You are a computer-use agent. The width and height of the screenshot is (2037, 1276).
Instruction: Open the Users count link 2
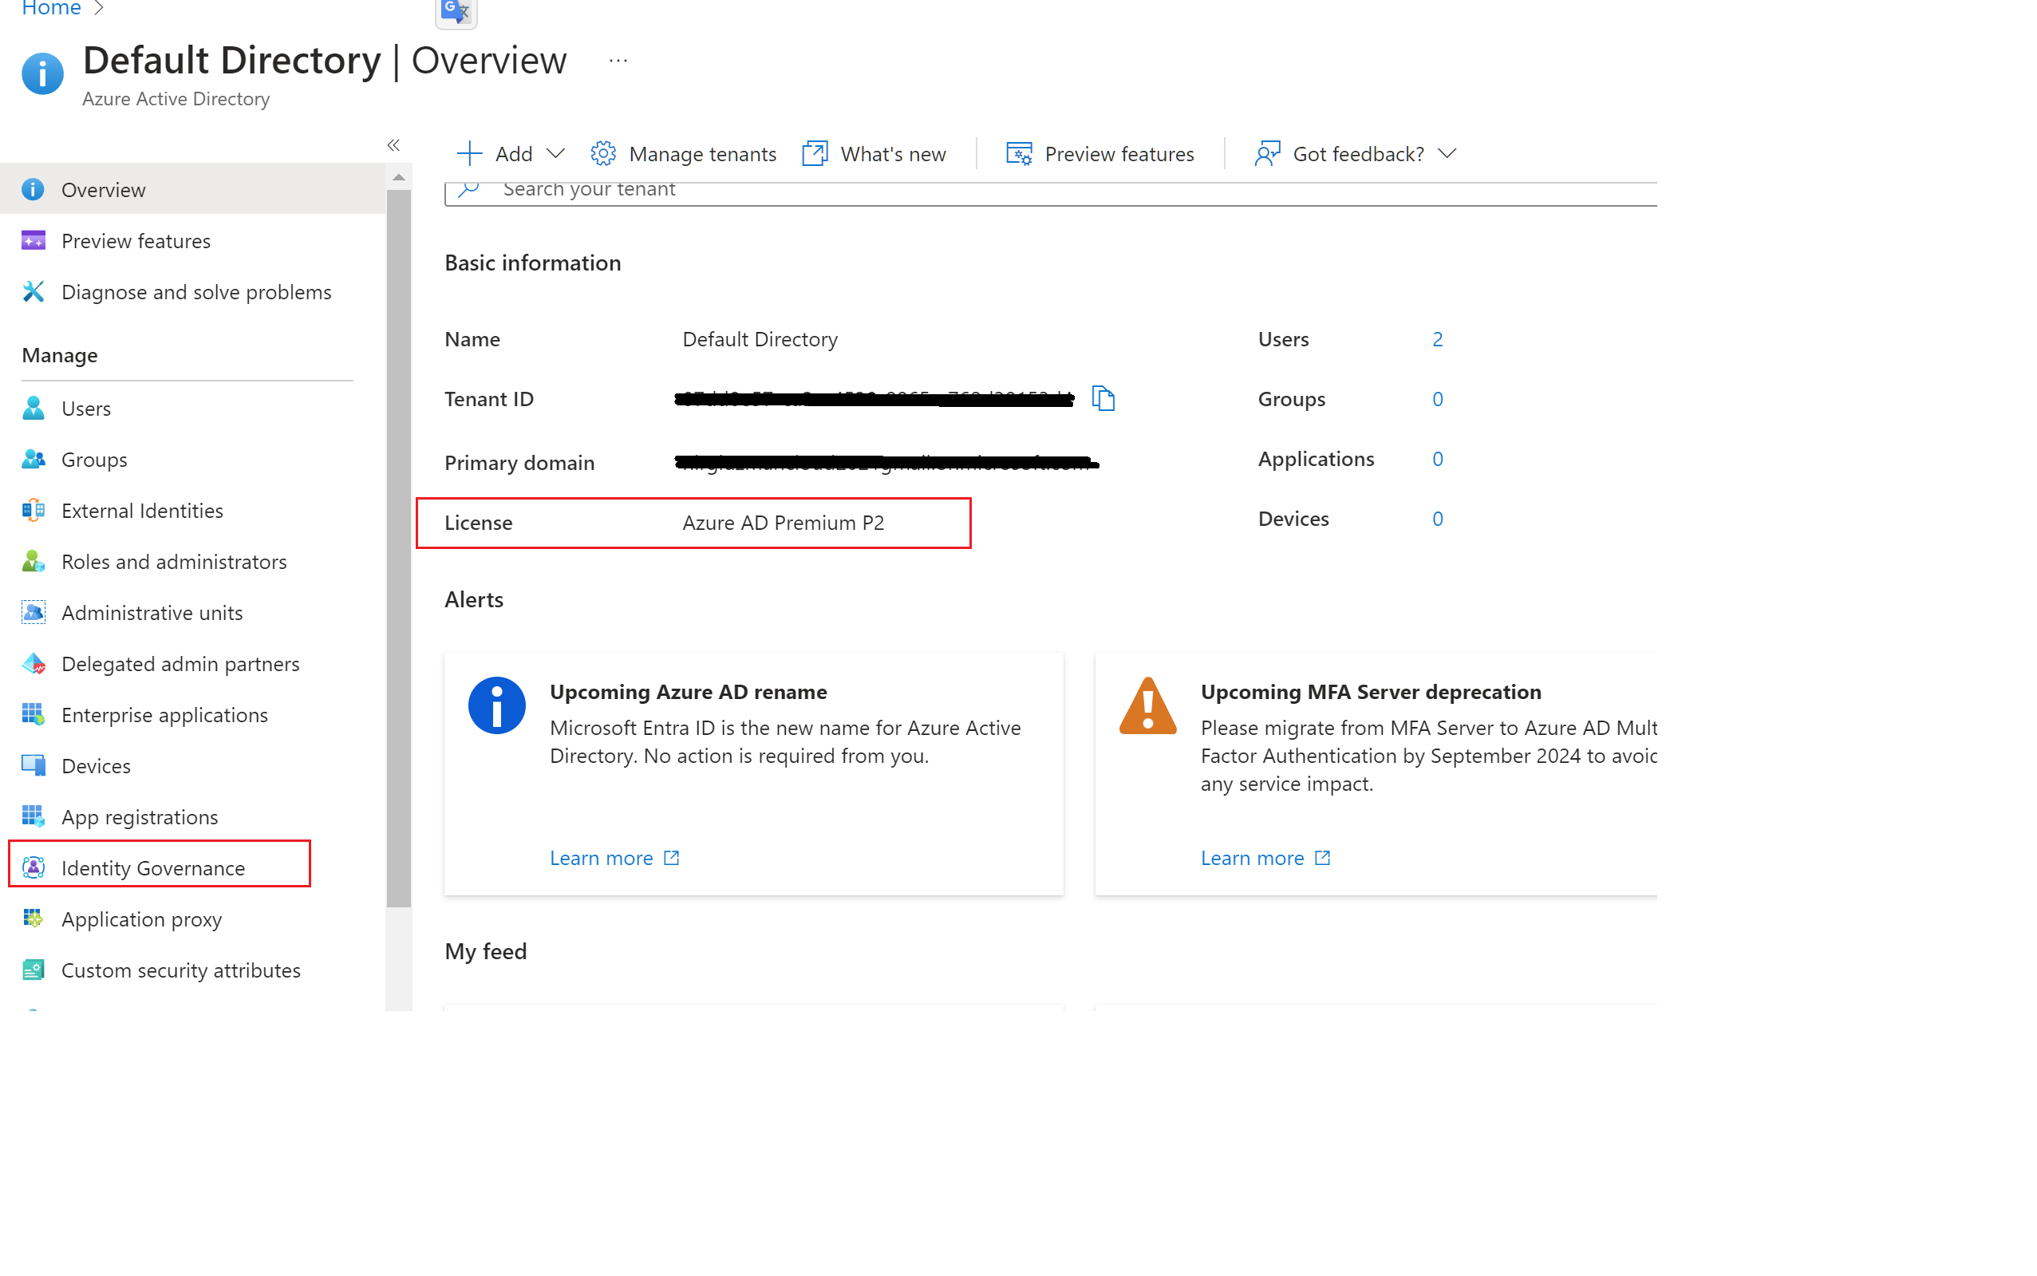(x=1437, y=338)
